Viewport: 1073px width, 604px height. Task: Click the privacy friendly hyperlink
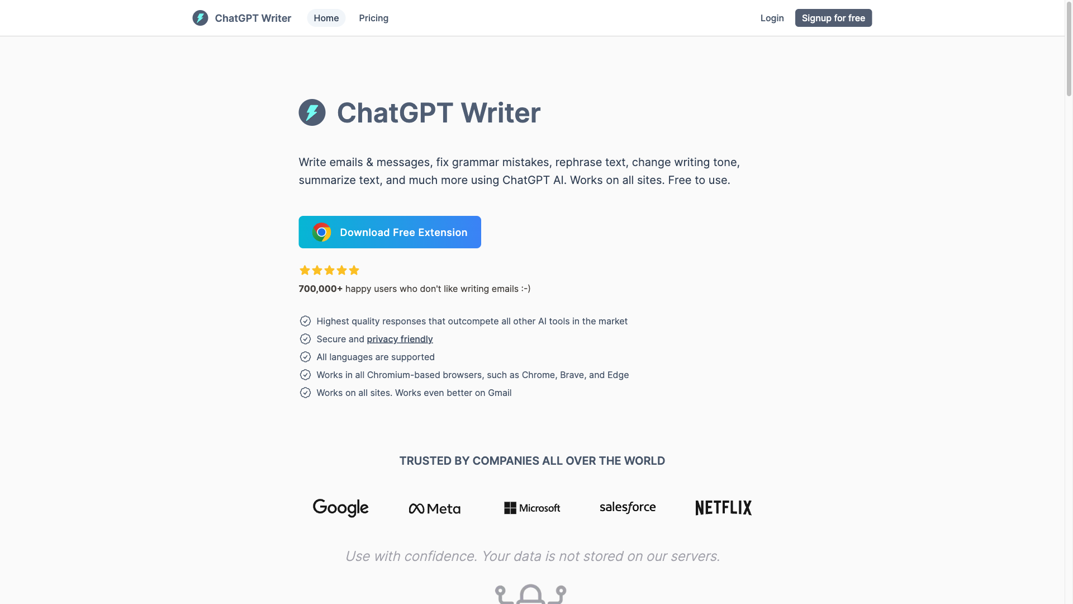pyautogui.click(x=400, y=339)
